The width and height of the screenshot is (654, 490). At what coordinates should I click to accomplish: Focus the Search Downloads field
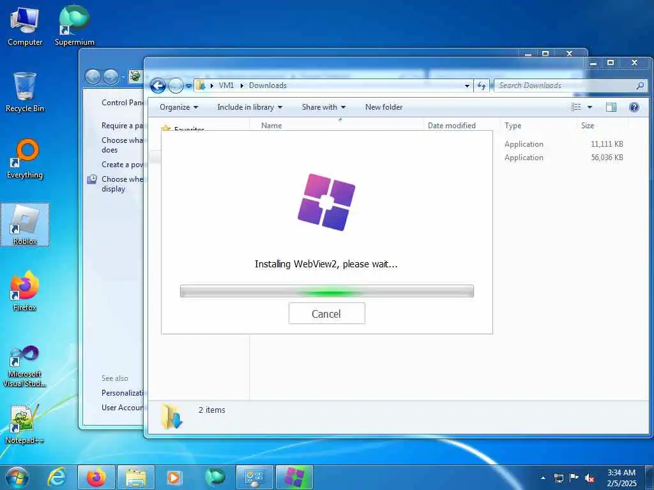pyautogui.click(x=570, y=85)
